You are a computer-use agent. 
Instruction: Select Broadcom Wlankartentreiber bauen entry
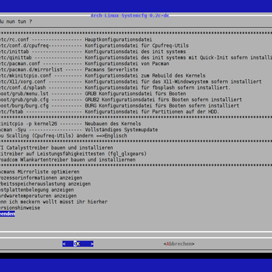[68, 160]
